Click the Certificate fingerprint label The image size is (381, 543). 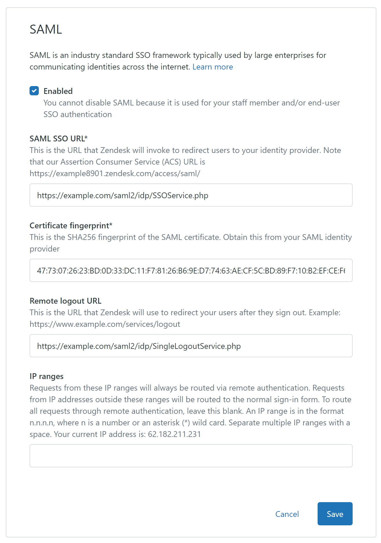tap(71, 225)
